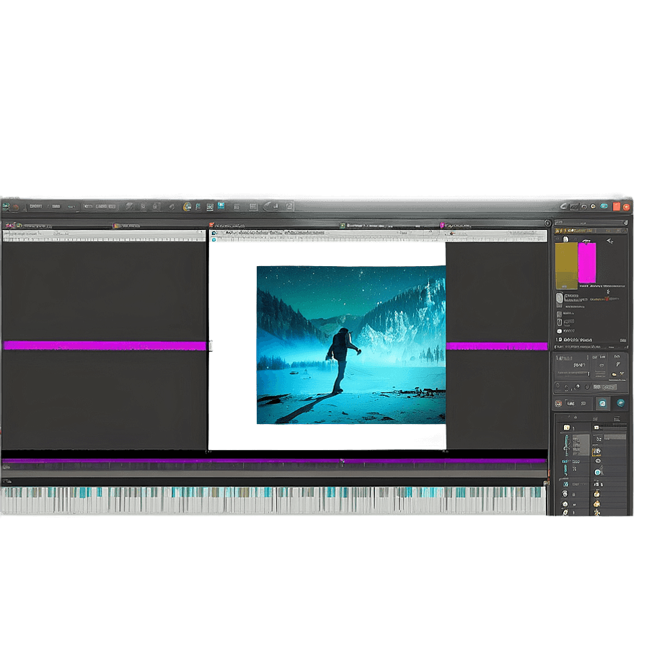
Task: Click the bright blue square toolbar icon
Action: pyautogui.click(x=221, y=206)
